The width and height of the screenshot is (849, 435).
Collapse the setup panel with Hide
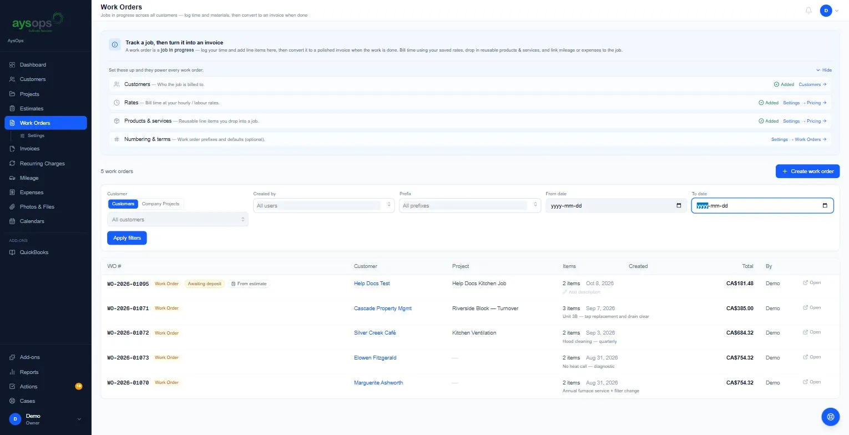[824, 70]
